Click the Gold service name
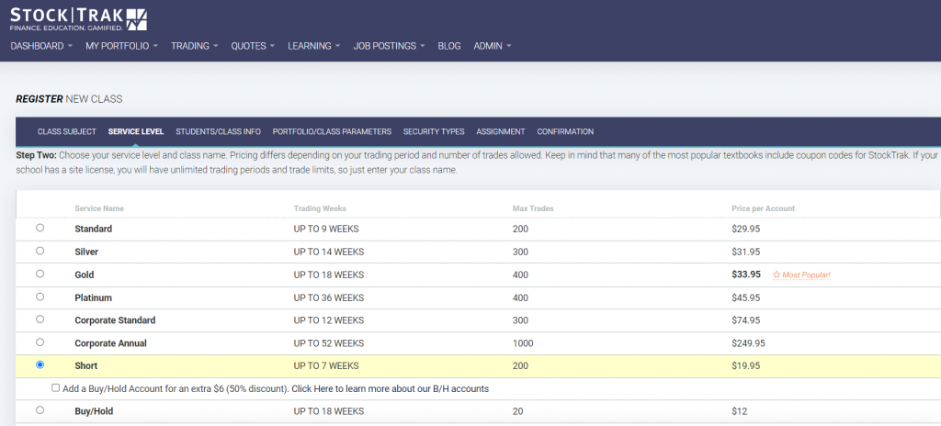 (x=85, y=275)
